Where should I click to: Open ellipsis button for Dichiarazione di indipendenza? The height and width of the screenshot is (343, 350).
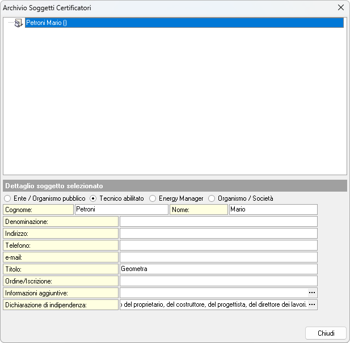pos(312,304)
